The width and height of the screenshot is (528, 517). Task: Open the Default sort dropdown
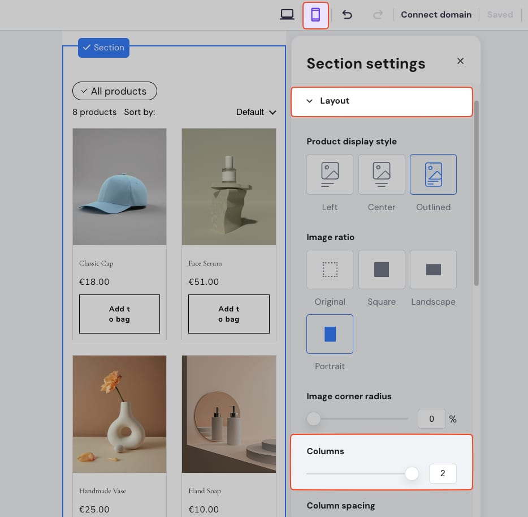point(256,112)
